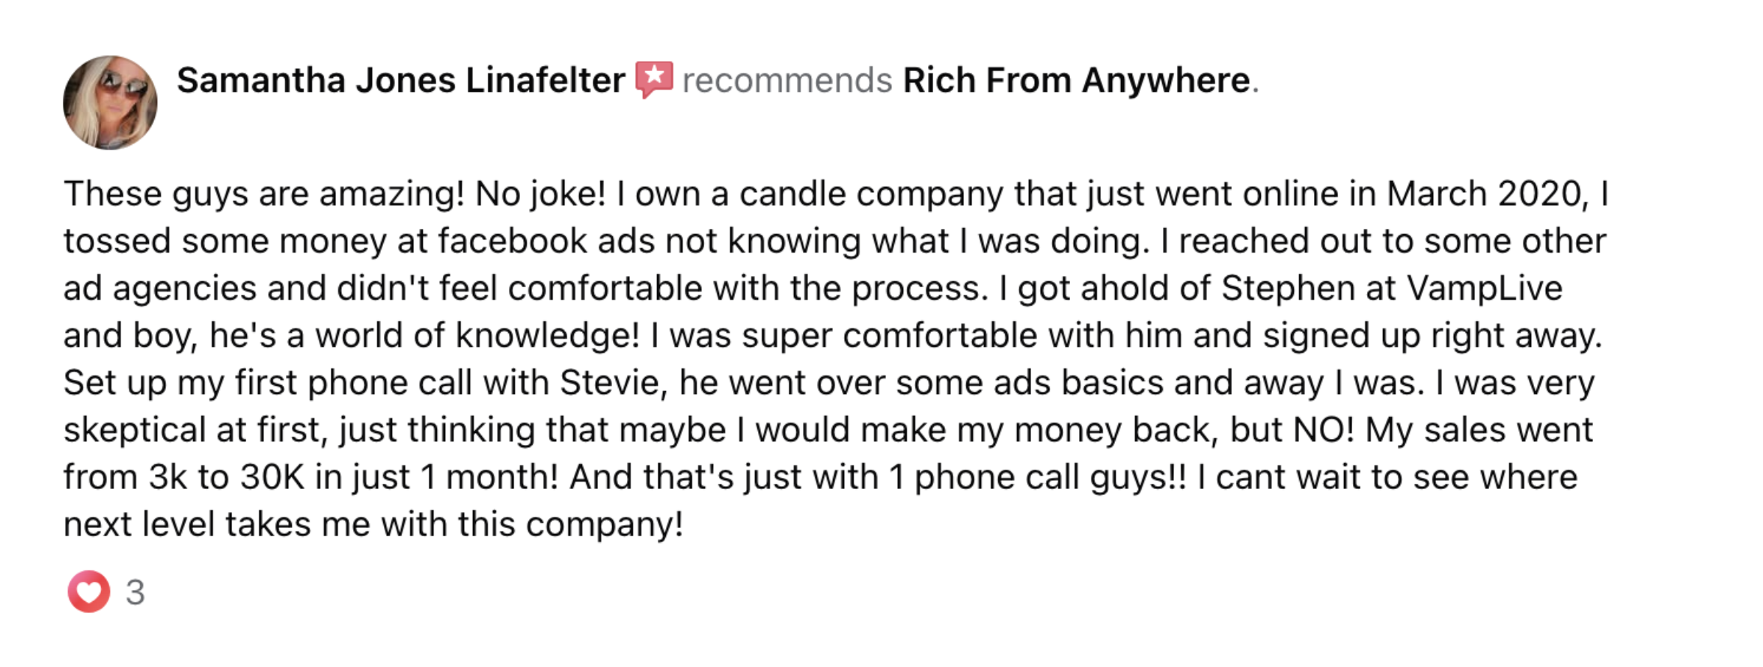Click the Samantha Jones Linafelter name link
This screenshot has width=1763, height=667.
point(400,80)
